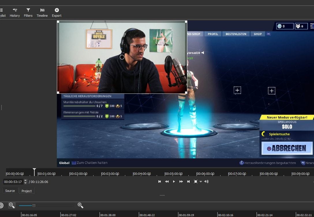The height and width of the screenshot is (217, 314).
Task: Seek to 00:08:00:00 on the player ruler
Action: [269, 174]
